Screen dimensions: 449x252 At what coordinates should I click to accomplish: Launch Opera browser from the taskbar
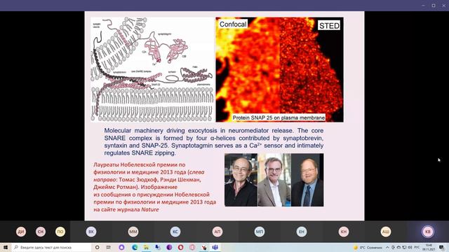(181, 247)
